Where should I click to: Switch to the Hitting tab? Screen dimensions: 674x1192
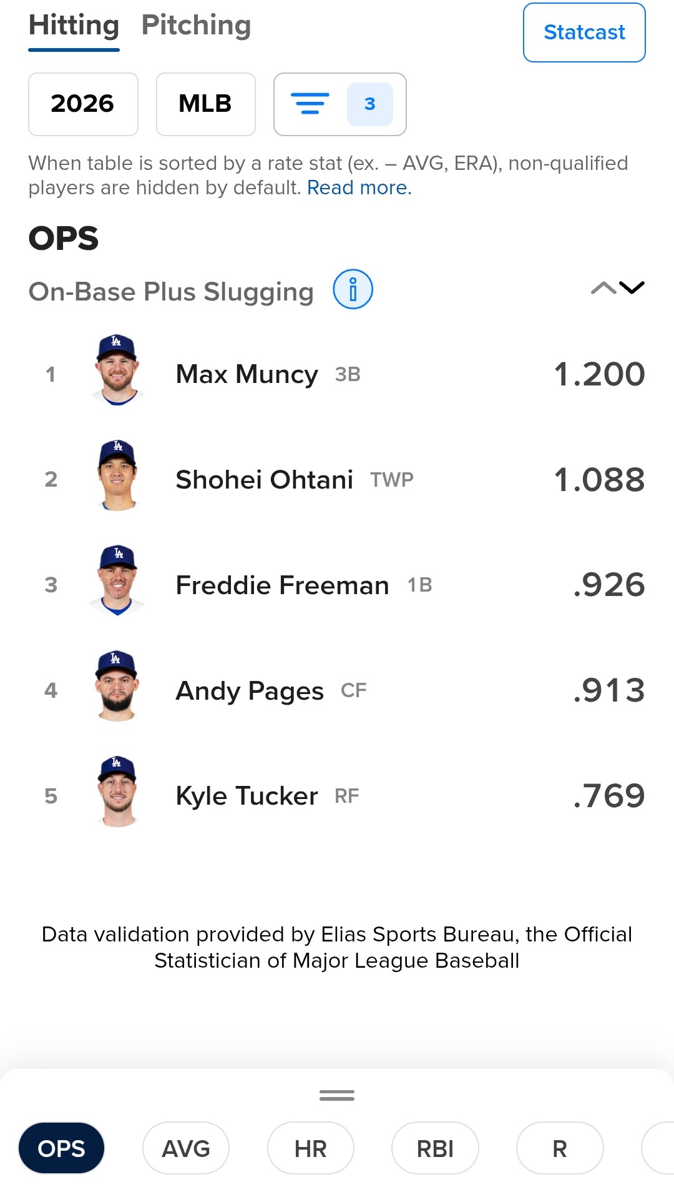(74, 26)
